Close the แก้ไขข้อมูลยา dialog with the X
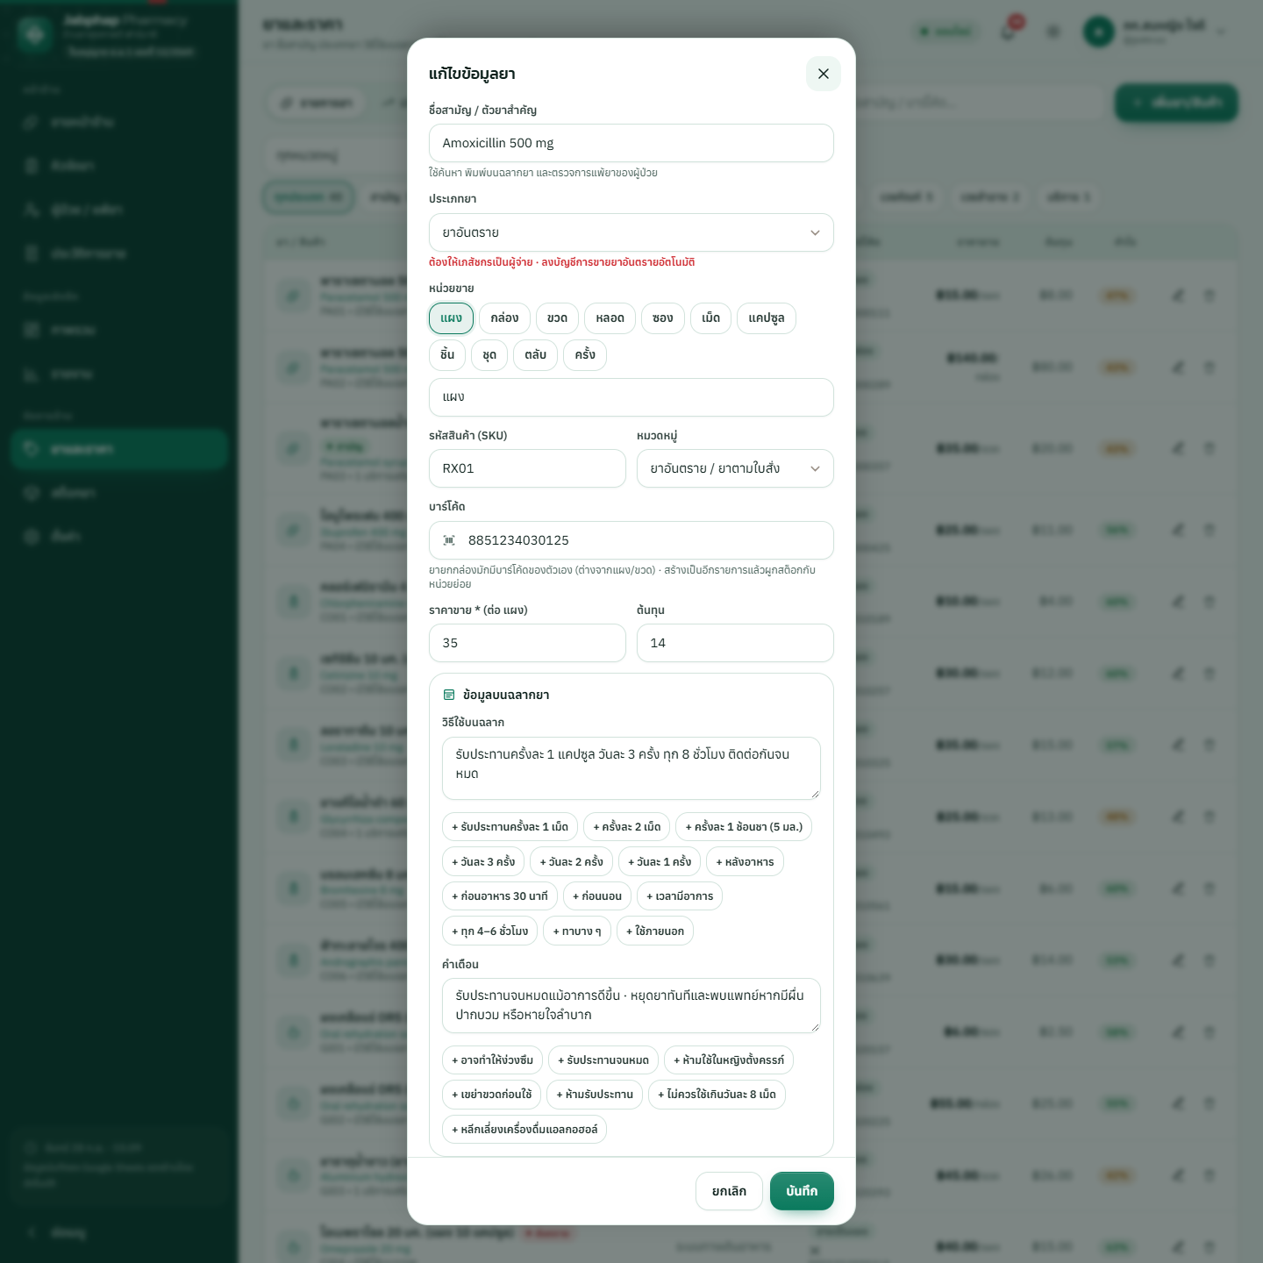The image size is (1263, 1263). tap(823, 74)
